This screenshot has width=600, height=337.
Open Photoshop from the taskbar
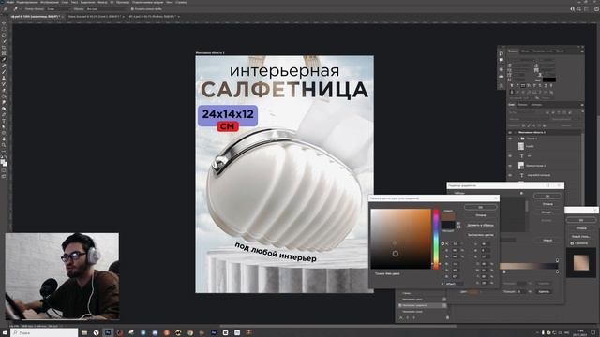pos(108,333)
